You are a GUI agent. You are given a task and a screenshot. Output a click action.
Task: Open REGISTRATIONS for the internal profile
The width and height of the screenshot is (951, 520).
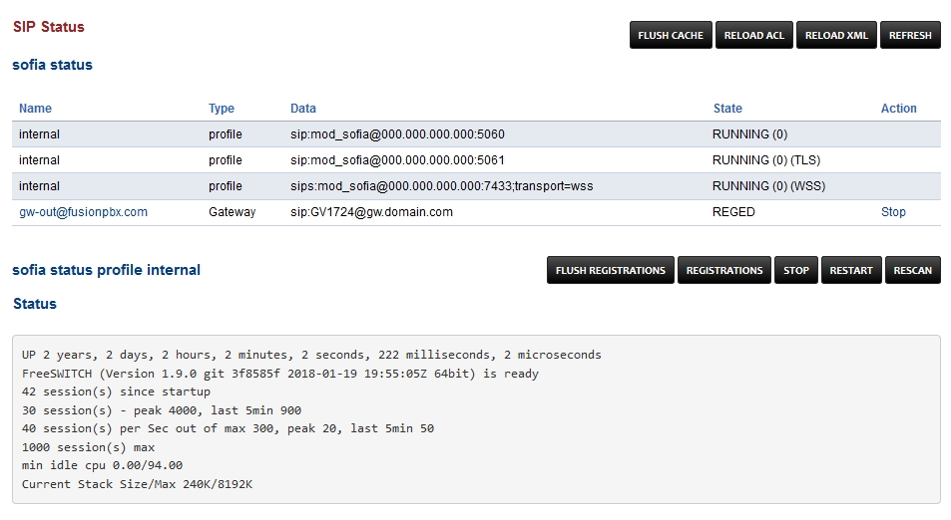pyautogui.click(x=724, y=270)
